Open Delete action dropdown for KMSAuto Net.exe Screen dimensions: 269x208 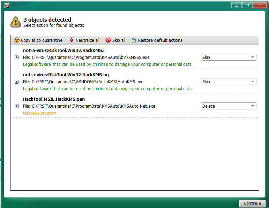click(x=229, y=106)
